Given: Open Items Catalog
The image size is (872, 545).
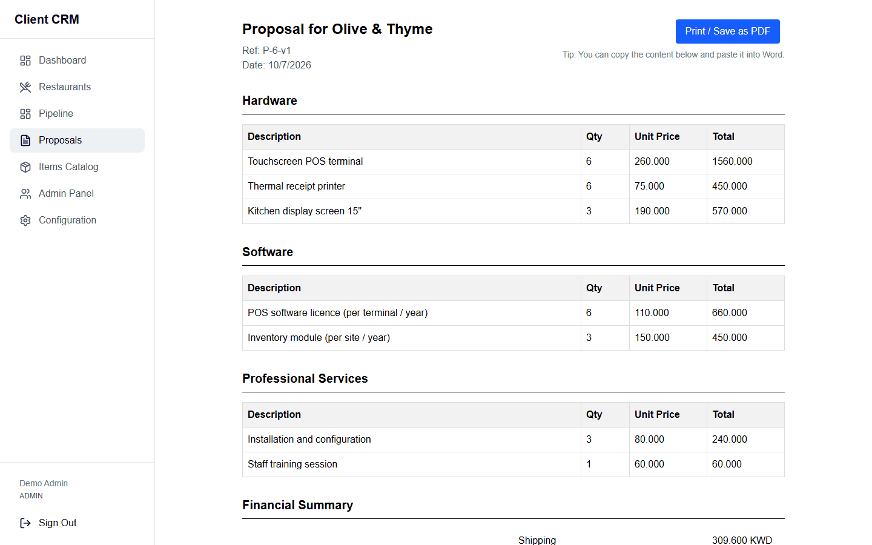Looking at the screenshot, I should click(77, 167).
